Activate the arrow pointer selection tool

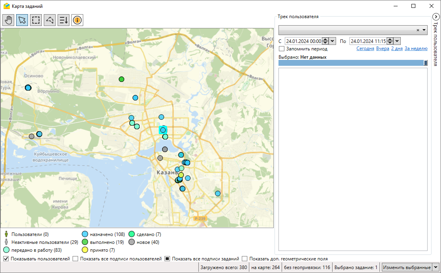22,20
